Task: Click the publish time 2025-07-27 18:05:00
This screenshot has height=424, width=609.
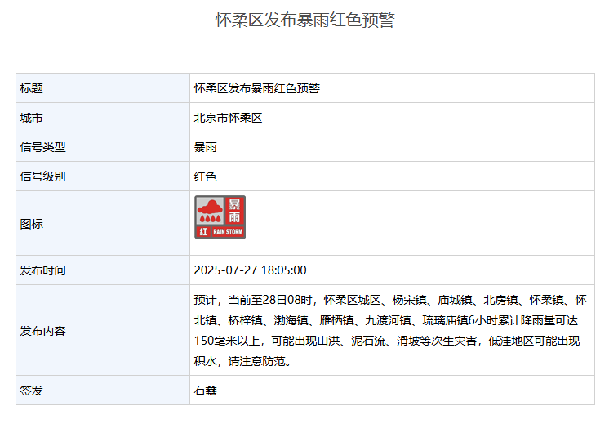Action: [x=250, y=270]
